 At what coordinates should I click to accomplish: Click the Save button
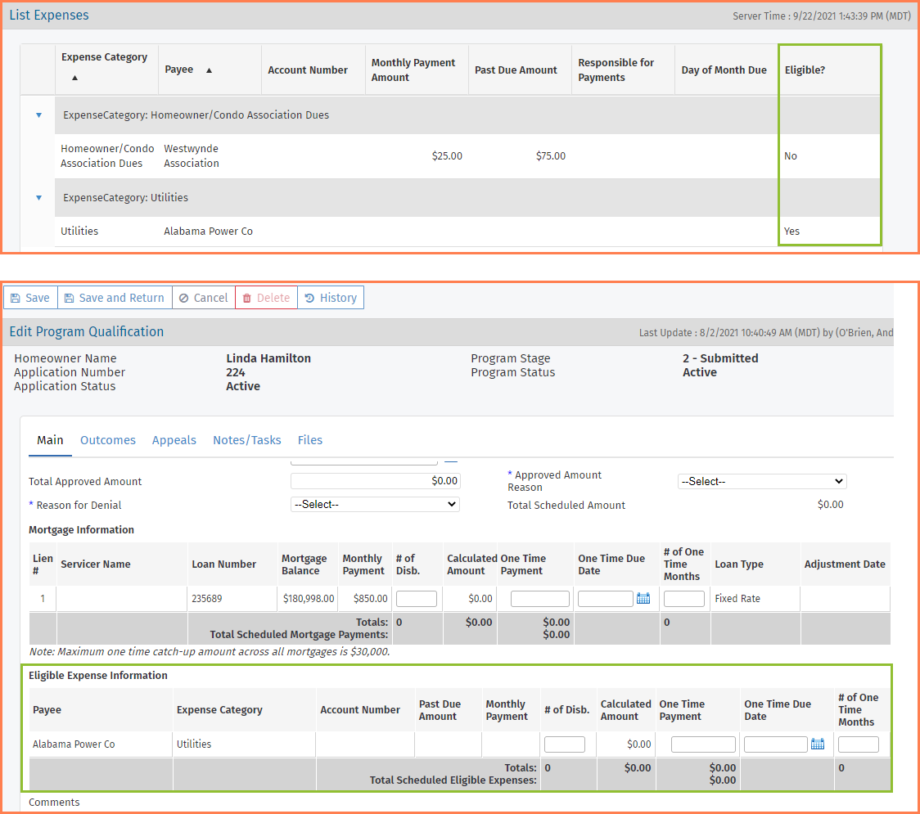[x=30, y=298]
